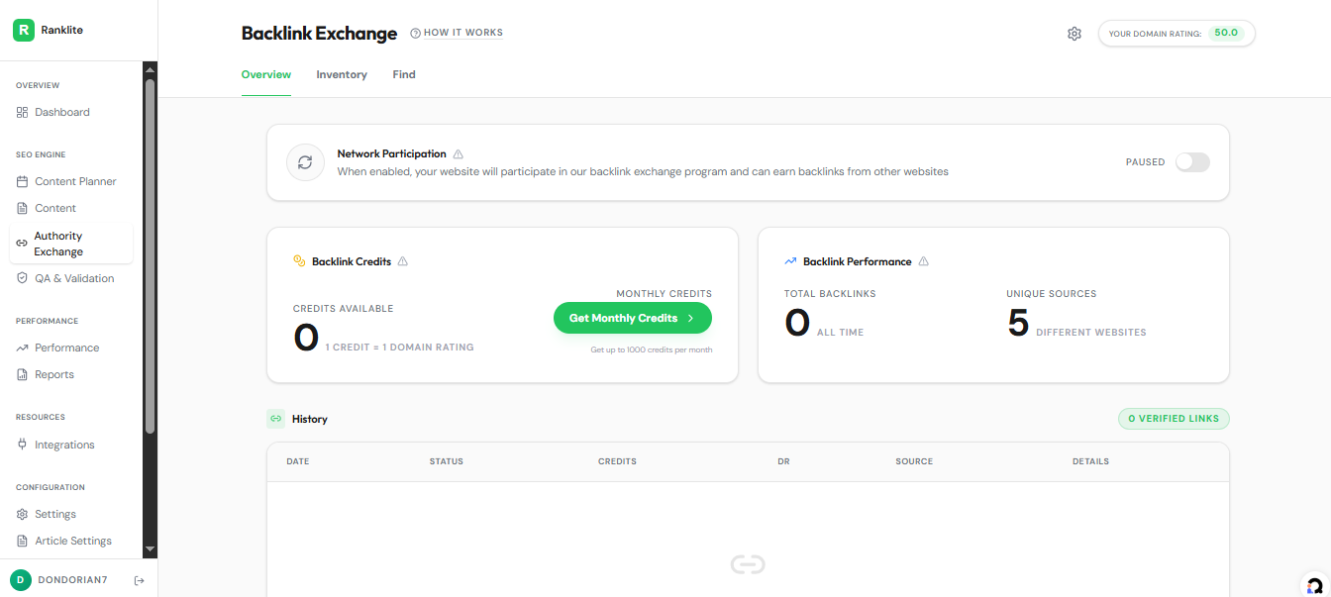Open HOW IT WORKS
The height and width of the screenshot is (597, 1331).
point(457,32)
